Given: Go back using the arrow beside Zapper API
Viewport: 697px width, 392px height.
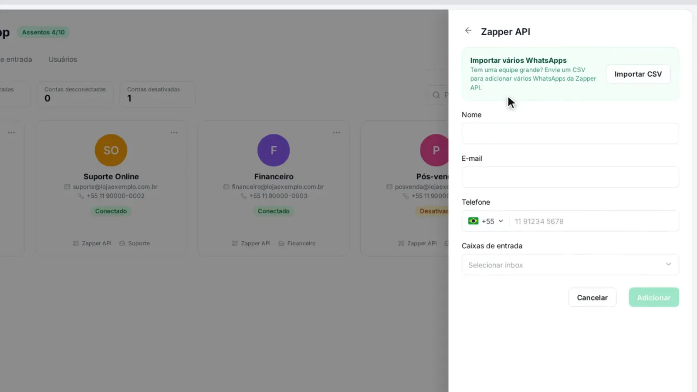Looking at the screenshot, I should click(468, 30).
